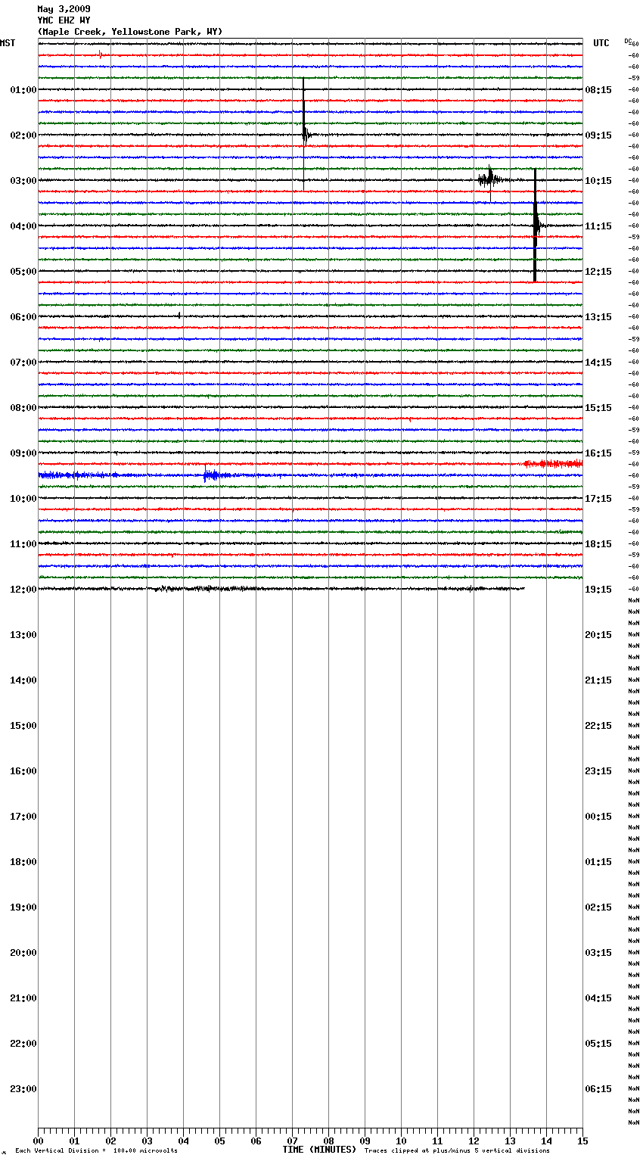Select the 21:00 MST time label

click(23, 998)
